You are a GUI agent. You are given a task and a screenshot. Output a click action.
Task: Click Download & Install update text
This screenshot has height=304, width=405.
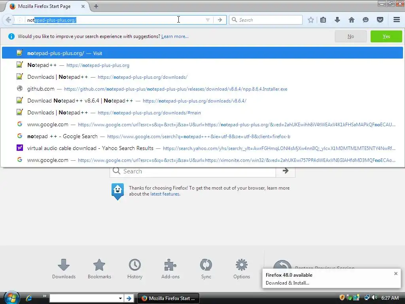(287, 283)
